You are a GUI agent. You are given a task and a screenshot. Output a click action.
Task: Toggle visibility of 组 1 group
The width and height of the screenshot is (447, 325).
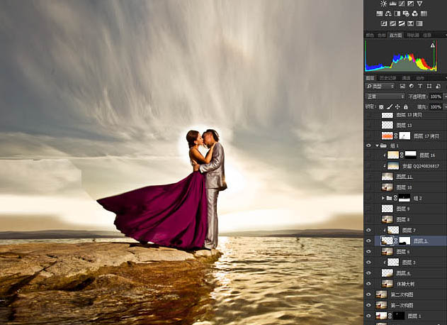tap(368, 145)
